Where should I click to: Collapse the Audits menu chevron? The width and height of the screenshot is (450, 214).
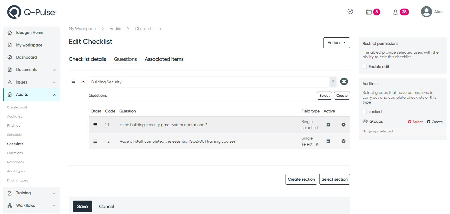tap(54, 95)
